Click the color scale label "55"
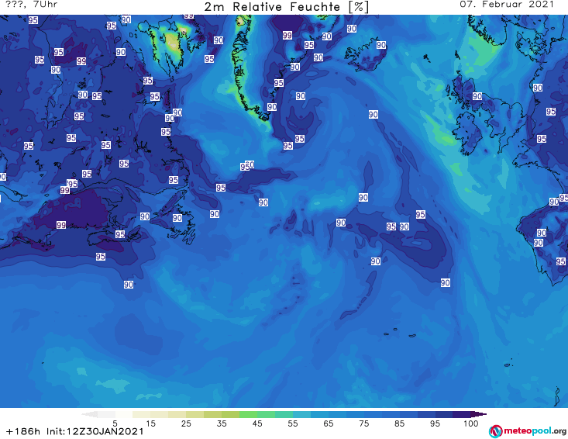 click(293, 423)
